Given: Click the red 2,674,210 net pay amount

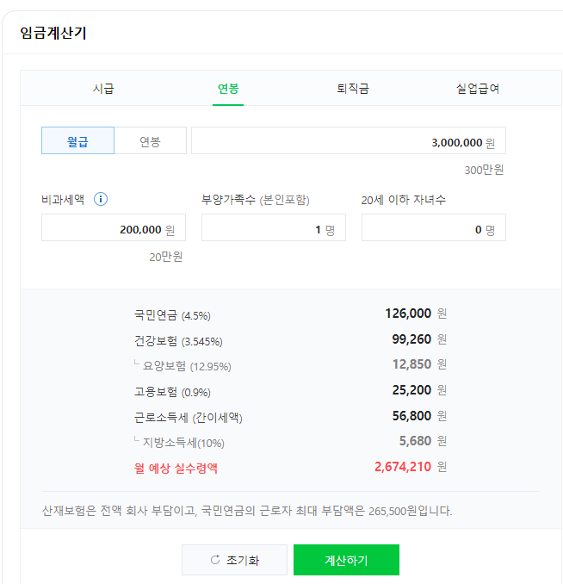Looking at the screenshot, I should tap(403, 467).
